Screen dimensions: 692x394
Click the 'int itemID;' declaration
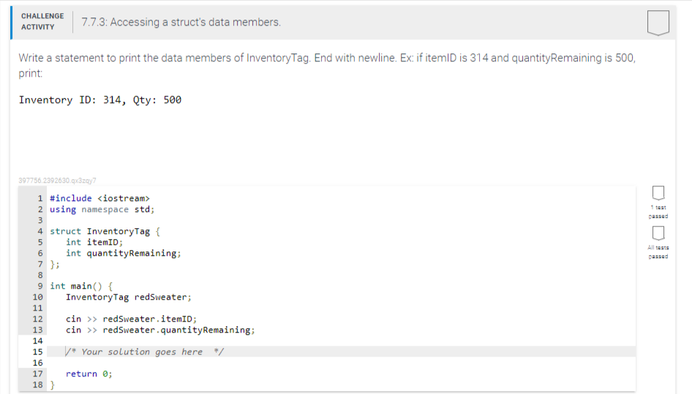click(x=94, y=242)
